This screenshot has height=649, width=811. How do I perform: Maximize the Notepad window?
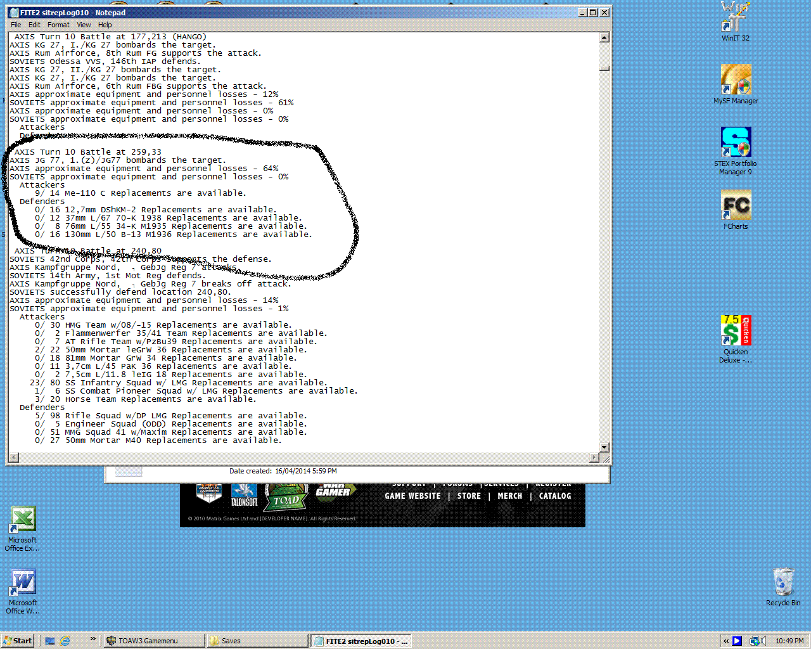[x=592, y=13]
